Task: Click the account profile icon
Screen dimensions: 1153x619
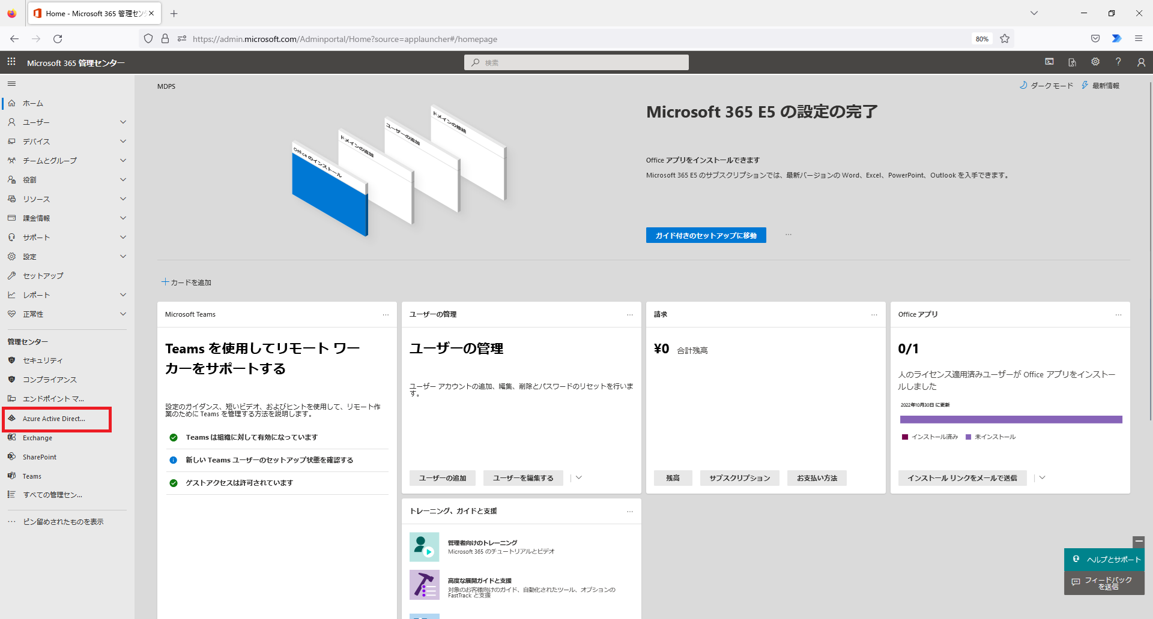Action: tap(1141, 62)
